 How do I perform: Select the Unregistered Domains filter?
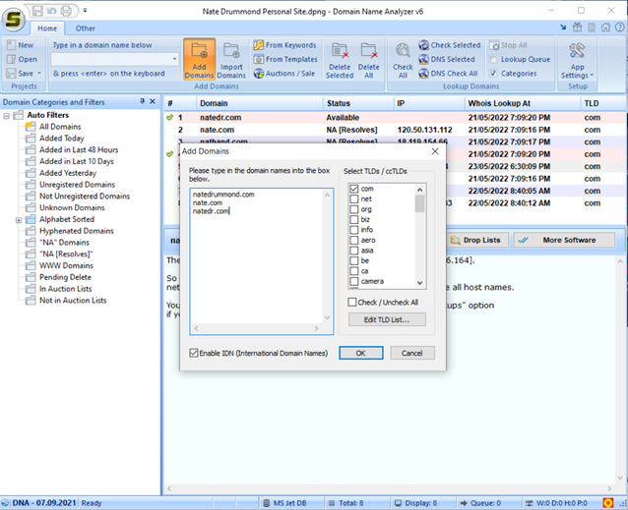tap(77, 185)
